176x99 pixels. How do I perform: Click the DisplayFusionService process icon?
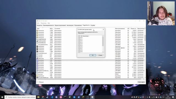click(x=37, y=71)
